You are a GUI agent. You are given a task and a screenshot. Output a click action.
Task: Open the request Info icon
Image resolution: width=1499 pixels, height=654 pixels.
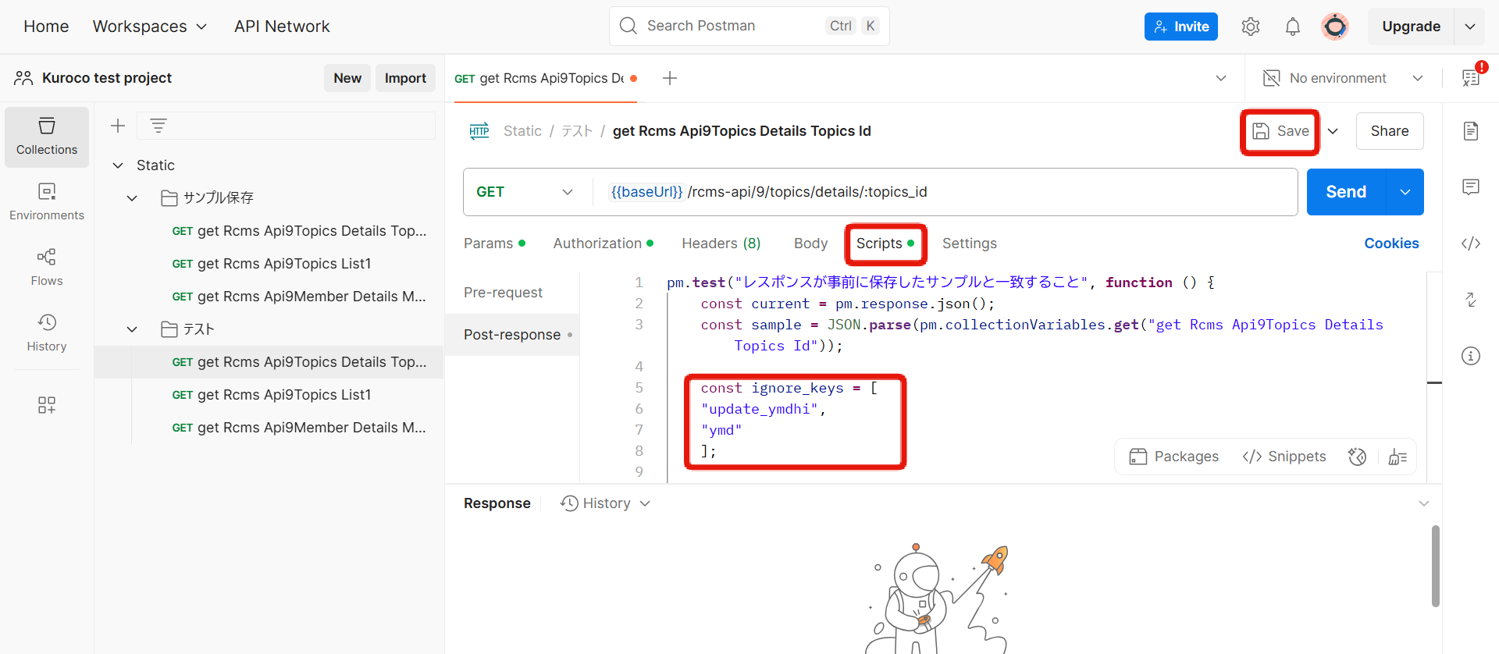pos(1470,356)
